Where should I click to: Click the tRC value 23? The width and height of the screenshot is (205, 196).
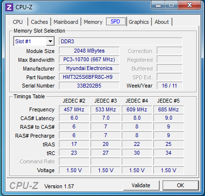point(74,153)
